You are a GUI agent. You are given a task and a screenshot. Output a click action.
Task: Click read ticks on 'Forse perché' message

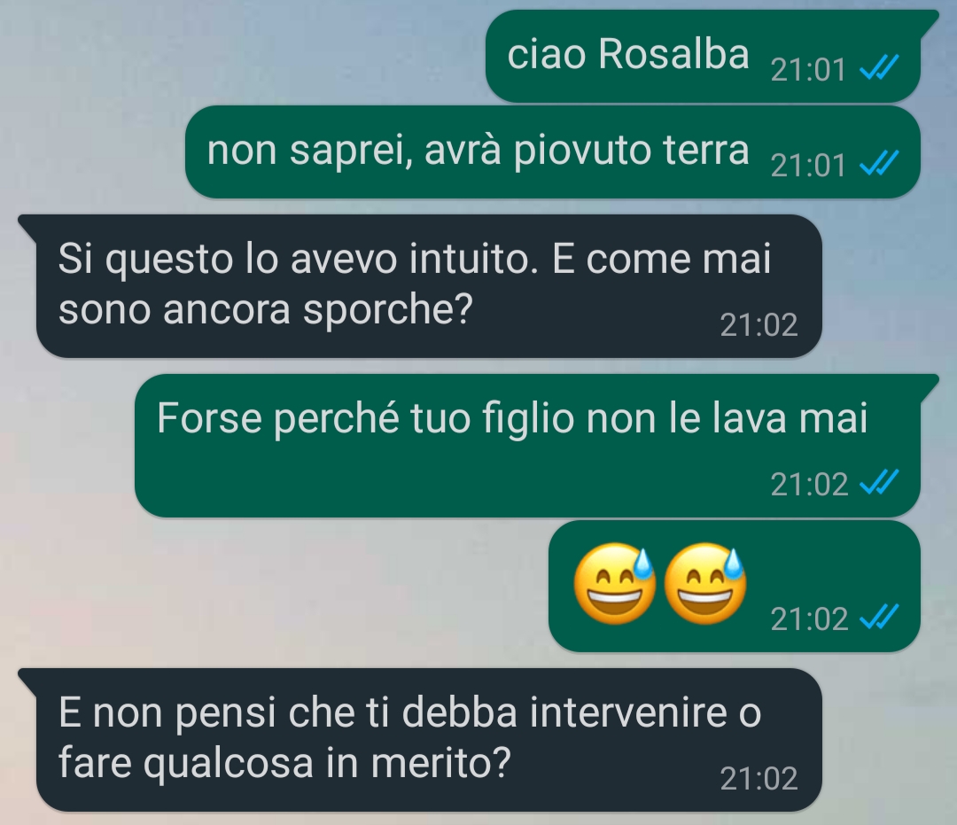click(x=879, y=482)
